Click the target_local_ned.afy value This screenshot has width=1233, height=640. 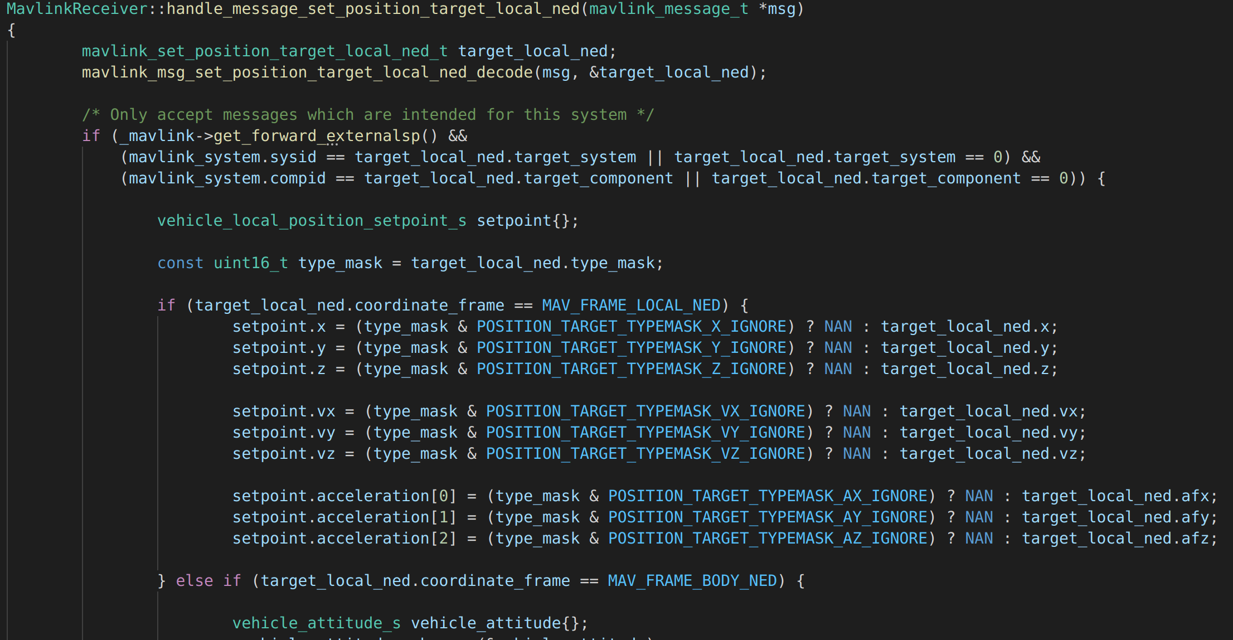(1115, 517)
